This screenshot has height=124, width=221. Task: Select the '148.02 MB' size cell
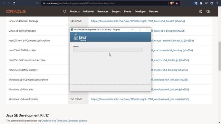click(78, 21)
